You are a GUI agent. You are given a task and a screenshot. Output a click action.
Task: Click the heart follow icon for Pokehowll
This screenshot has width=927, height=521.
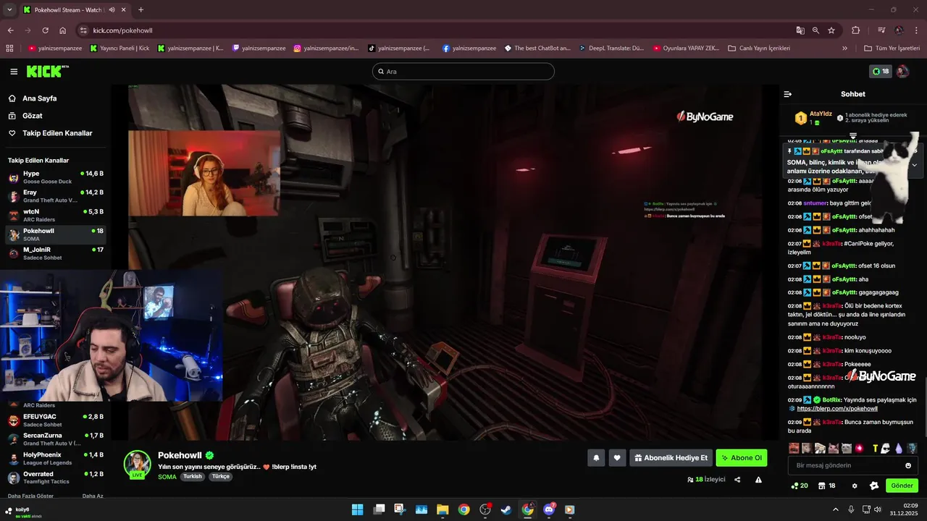pyautogui.click(x=617, y=458)
